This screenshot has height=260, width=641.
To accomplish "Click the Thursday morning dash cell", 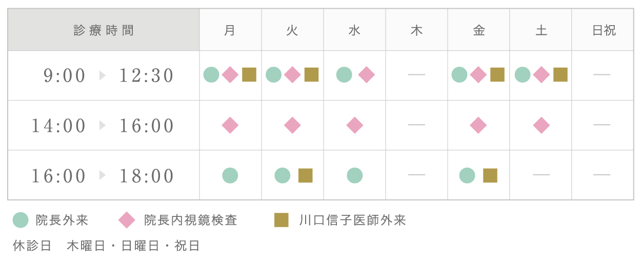I will point(416,75).
